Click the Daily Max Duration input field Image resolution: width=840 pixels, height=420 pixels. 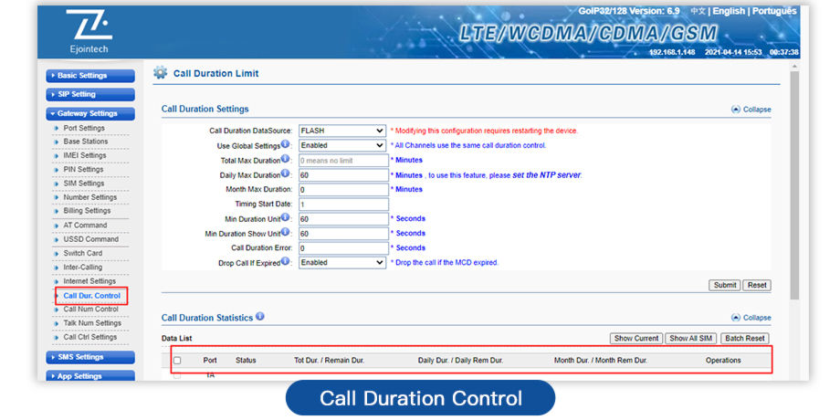[341, 174]
